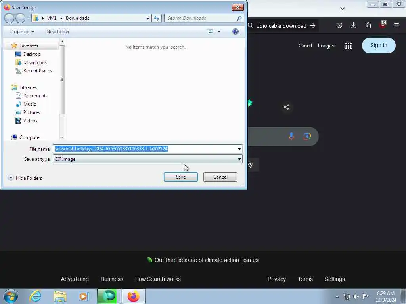Expand the arrow between VM1 and Downloads
The image size is (406, 304).
point(61,18)
